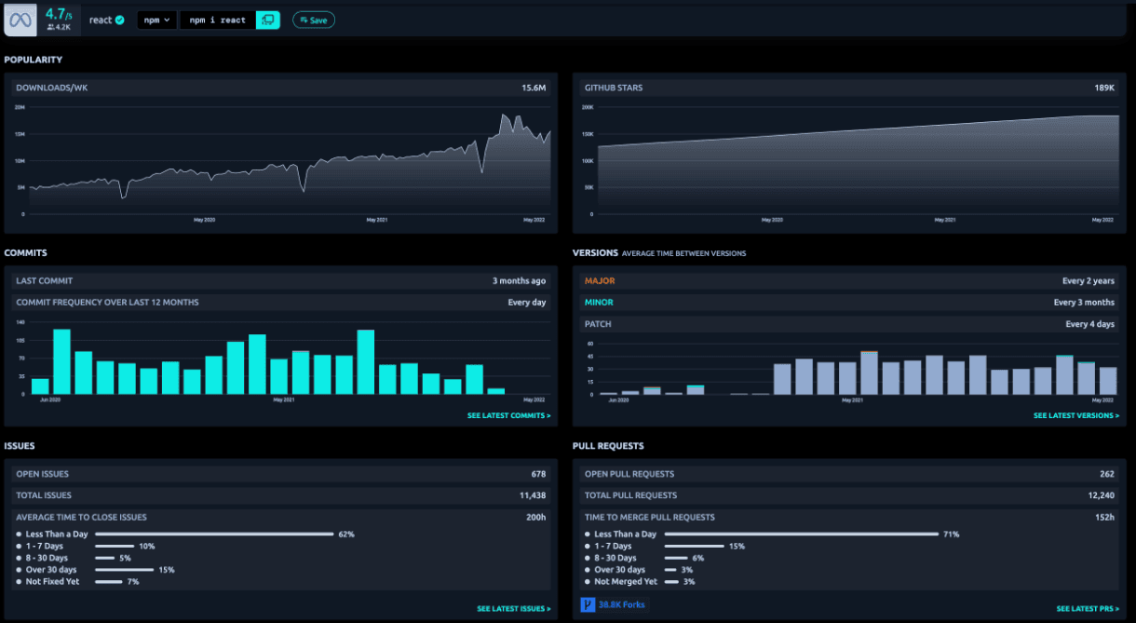This screenshot has height=623, width=1136.
Task: Click the Time to Merge 152h value
Action: [x=1104, y=517]
